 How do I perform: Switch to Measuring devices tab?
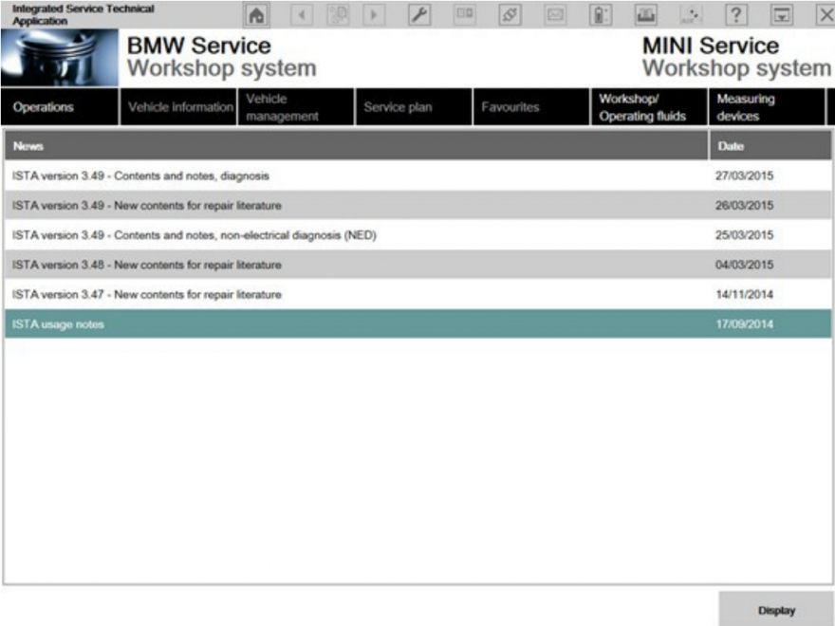767,107
